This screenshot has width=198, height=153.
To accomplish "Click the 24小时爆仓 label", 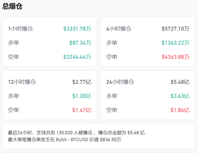I will pos(120,82).
